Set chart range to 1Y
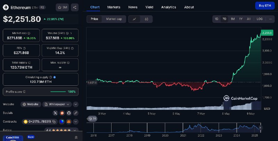Screen dimensions: 278x141 click(x=240, y=19)
